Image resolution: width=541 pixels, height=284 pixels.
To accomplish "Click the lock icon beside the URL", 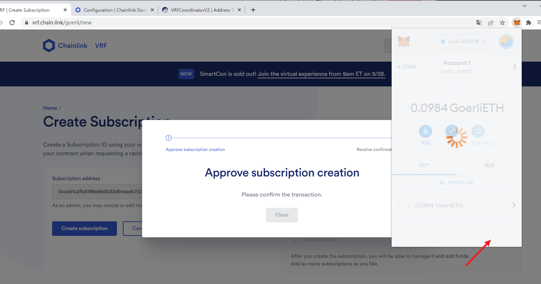I will pos(26,23).
